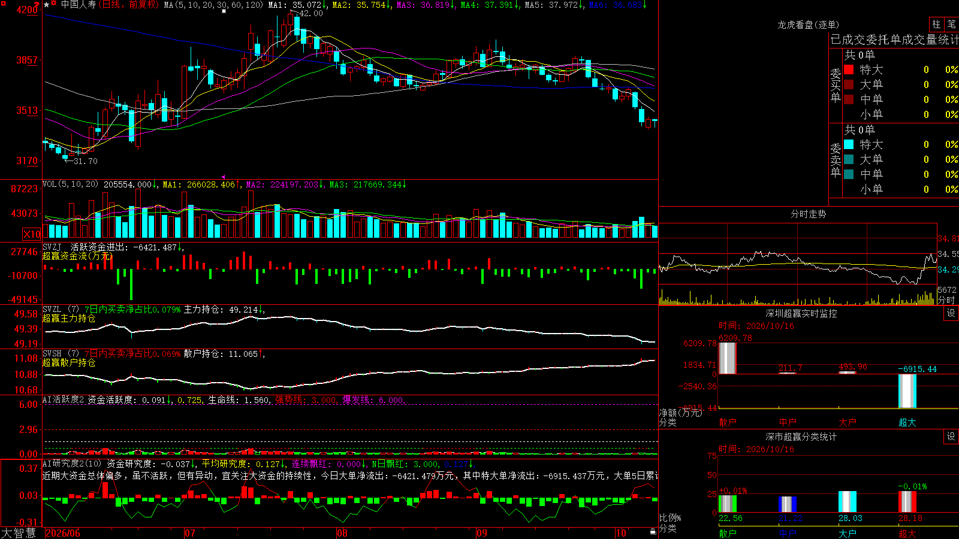Click the white starburst marker near MA parameters
The image size is (959, 539).
pyautogui.click(x=224, y=11)
